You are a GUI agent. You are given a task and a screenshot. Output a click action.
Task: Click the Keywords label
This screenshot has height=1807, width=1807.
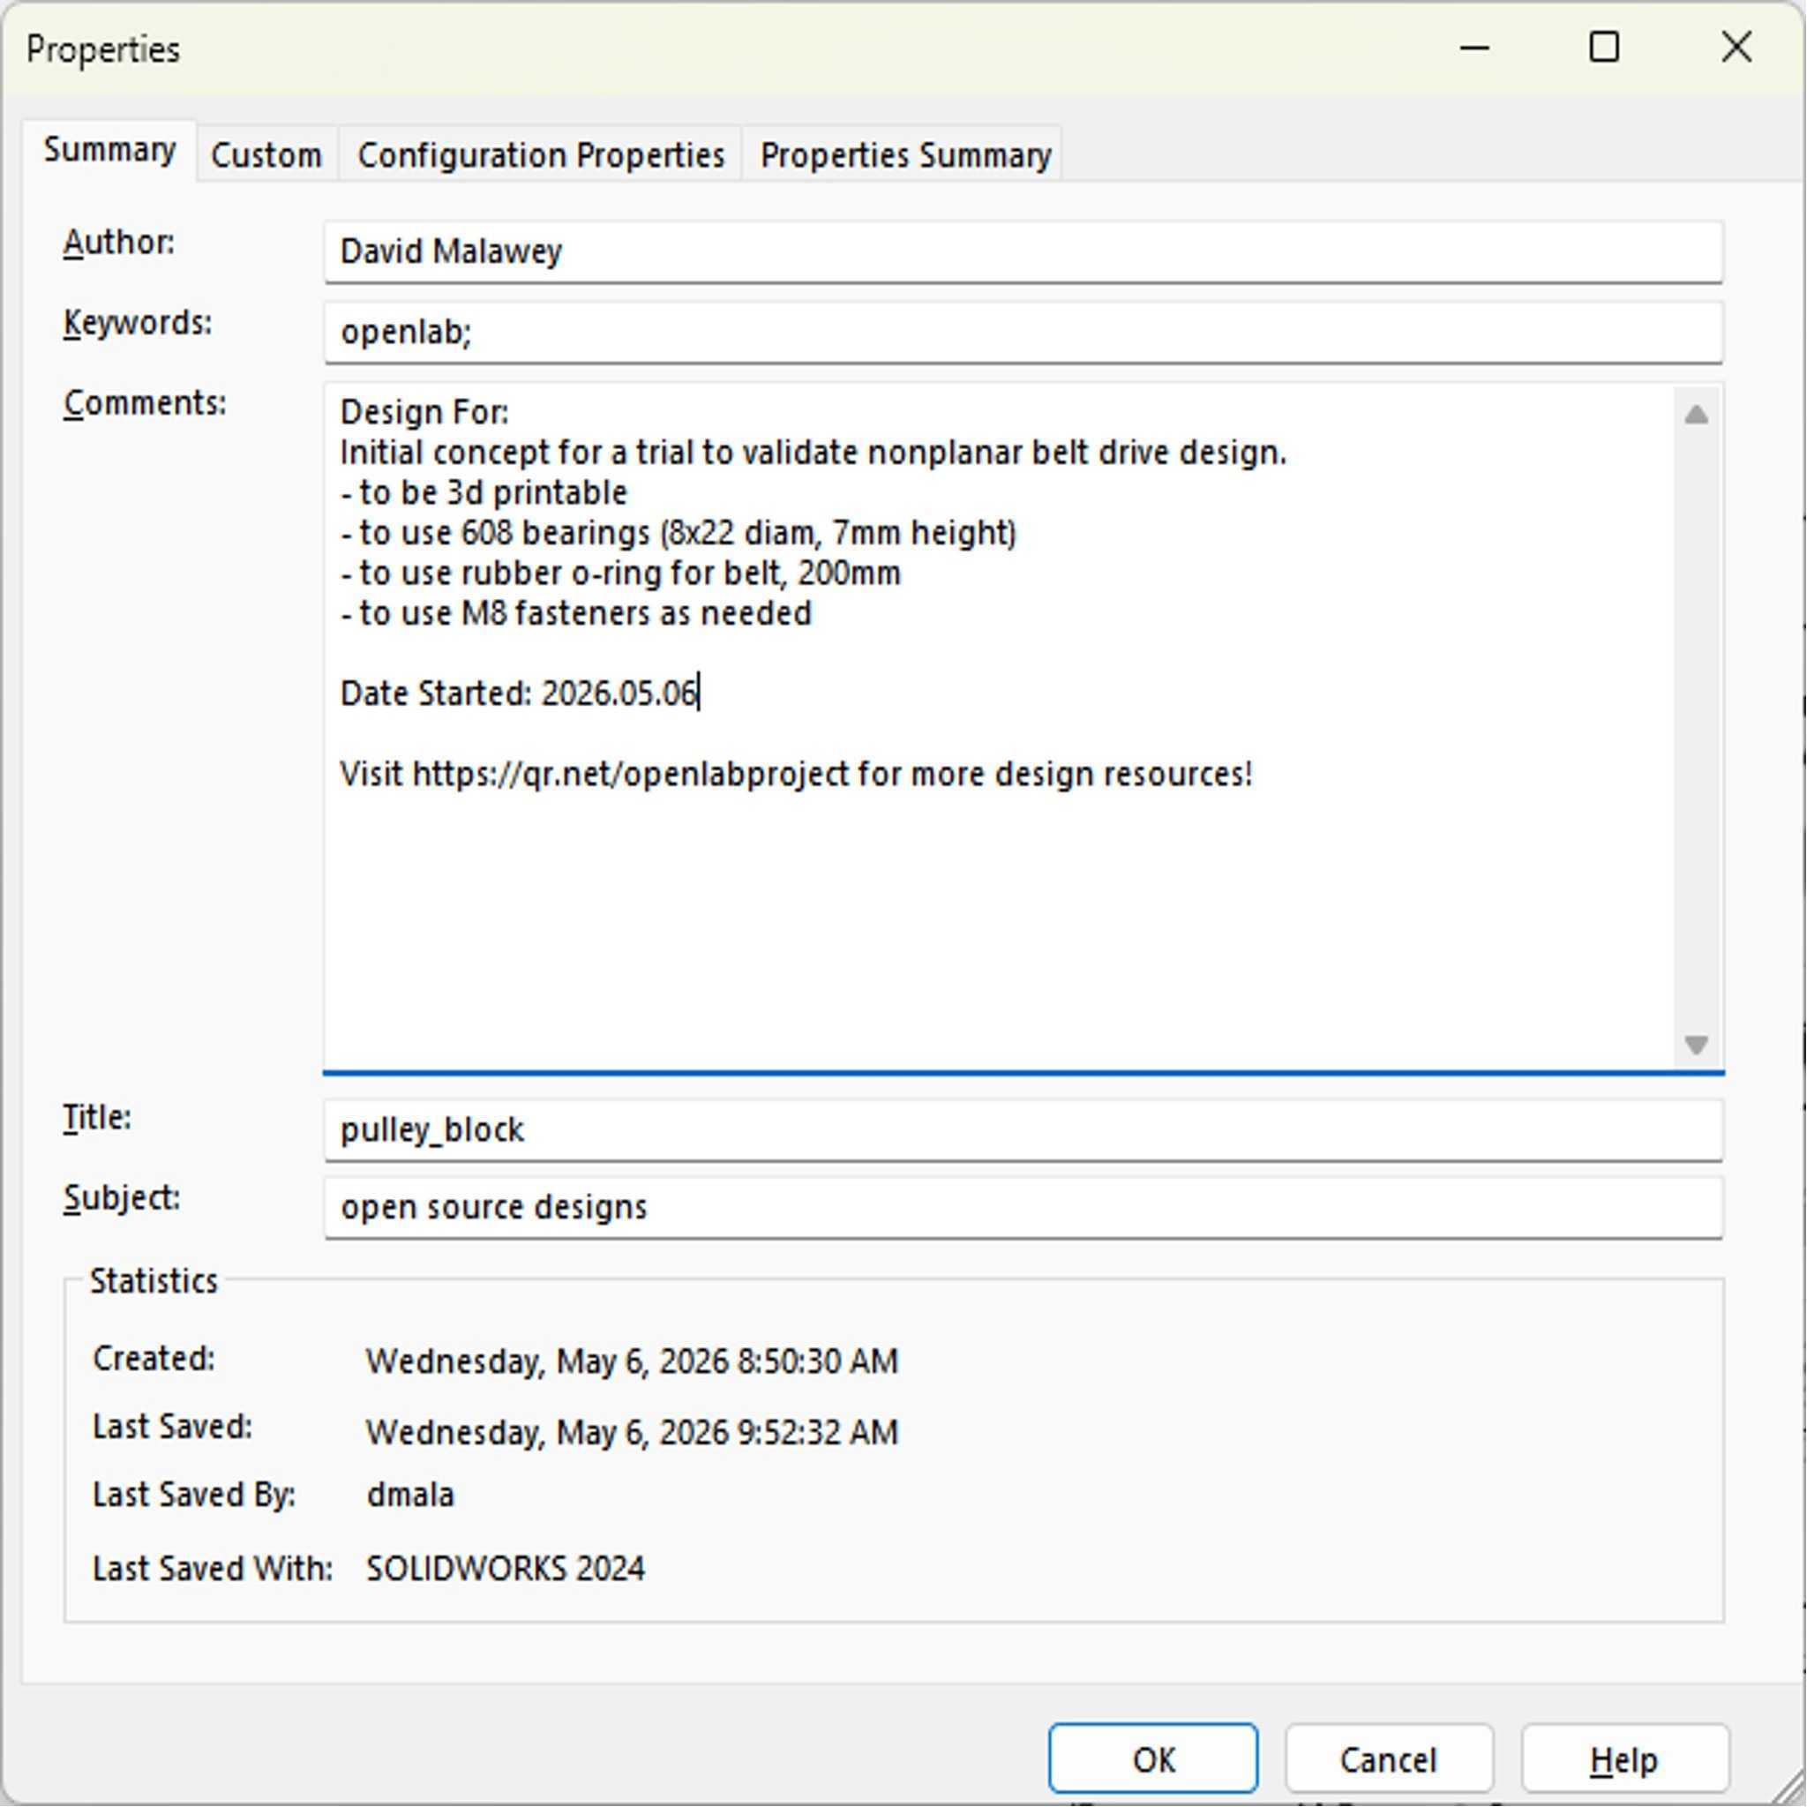pyautogui.click(x=138, y=324)
